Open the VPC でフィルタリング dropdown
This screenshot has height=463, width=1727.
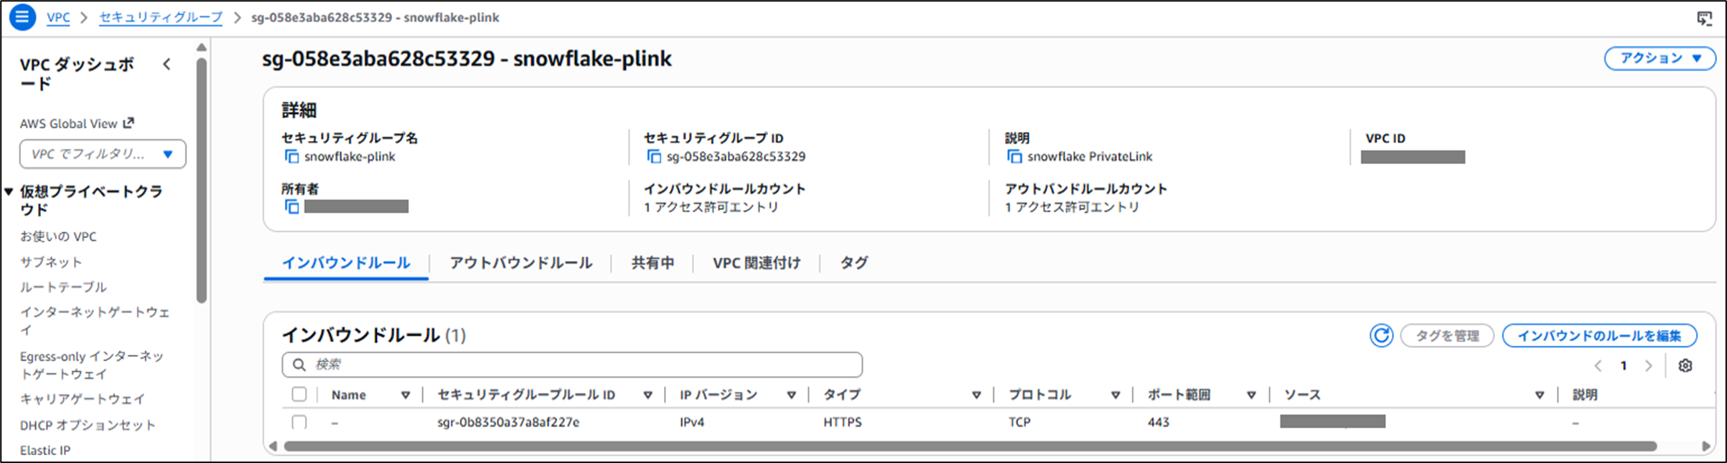point(103,154)
